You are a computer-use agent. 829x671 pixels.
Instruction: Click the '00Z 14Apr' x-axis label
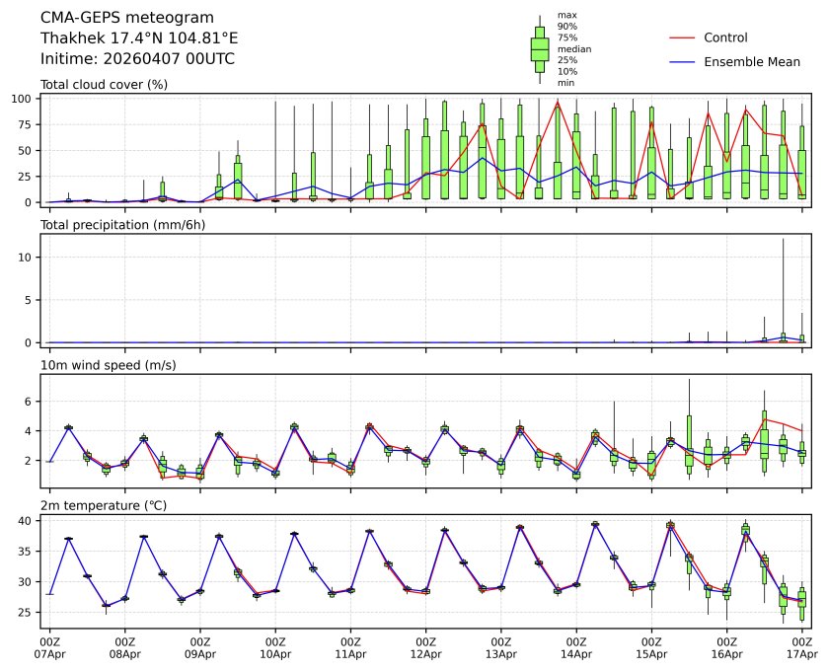pyautogui.click(x=575, y=646)
